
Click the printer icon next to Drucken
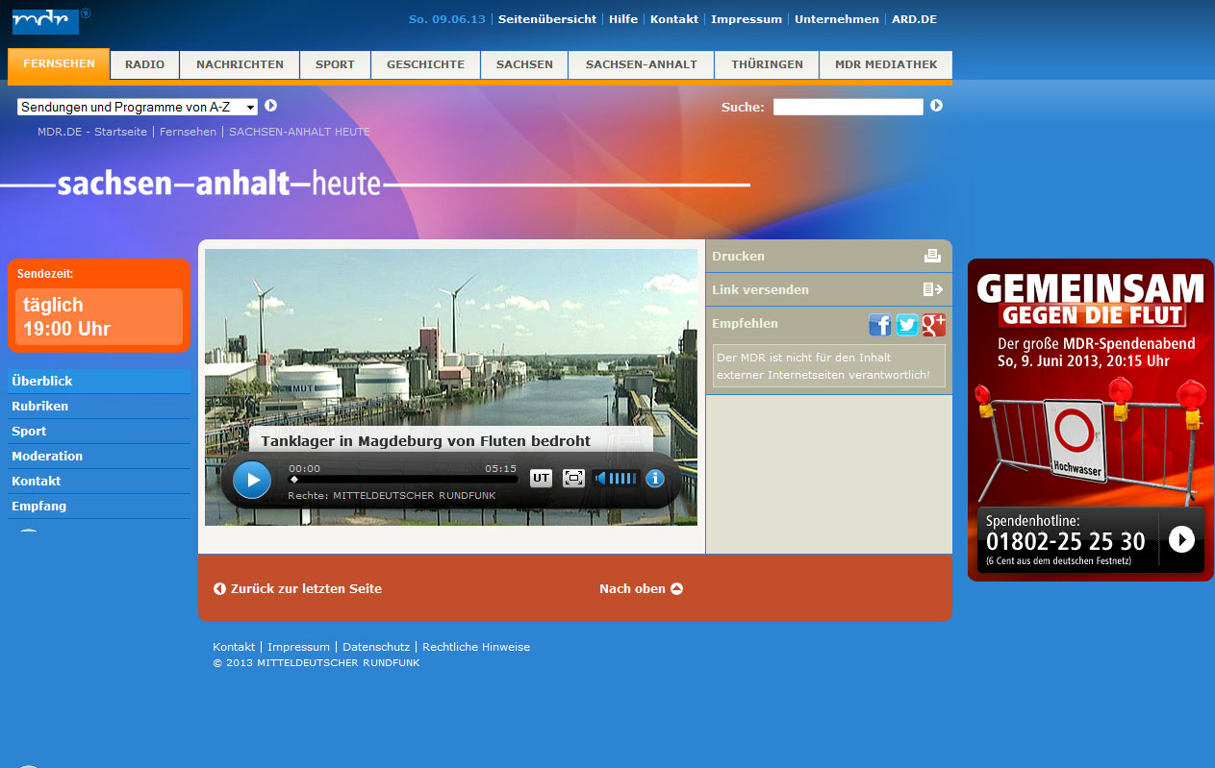(932, 256)
